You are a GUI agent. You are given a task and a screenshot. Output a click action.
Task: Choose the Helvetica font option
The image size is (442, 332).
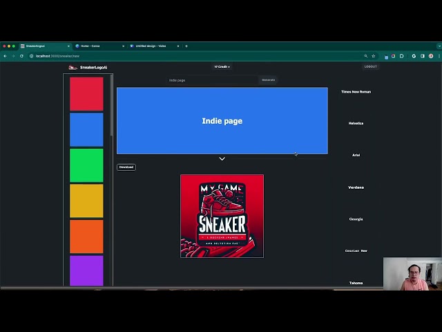(356, 123)
